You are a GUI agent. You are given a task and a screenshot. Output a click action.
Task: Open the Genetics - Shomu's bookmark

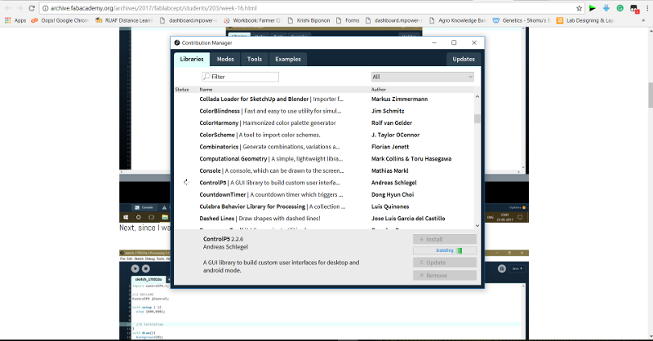coord(522,20)
